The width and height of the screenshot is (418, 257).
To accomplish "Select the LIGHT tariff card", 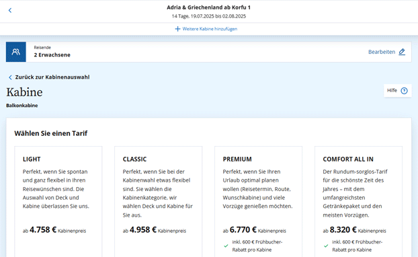I will 58,201.
